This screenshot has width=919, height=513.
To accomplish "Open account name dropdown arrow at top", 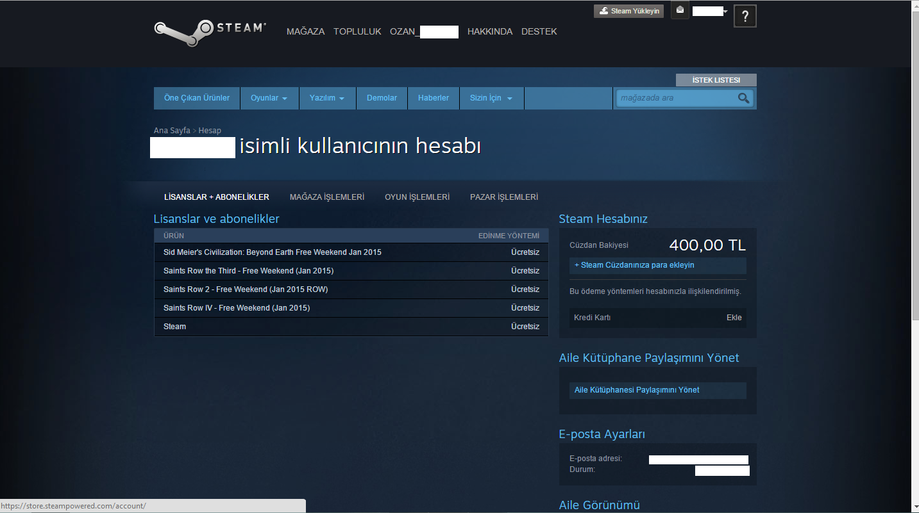I will pos(725,11).
